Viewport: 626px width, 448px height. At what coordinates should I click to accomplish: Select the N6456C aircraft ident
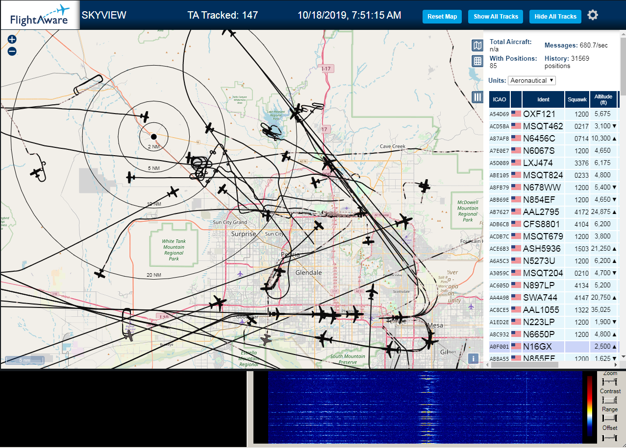[539, 138]
